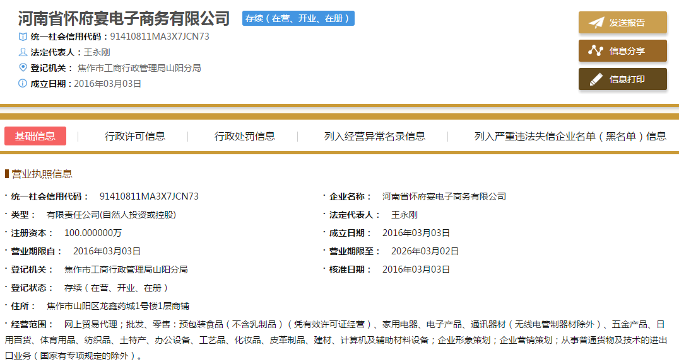The width and height of the screenshot is (679, 362).
Task: Click the 类型 value 有限责任公司
Action: 111,215
